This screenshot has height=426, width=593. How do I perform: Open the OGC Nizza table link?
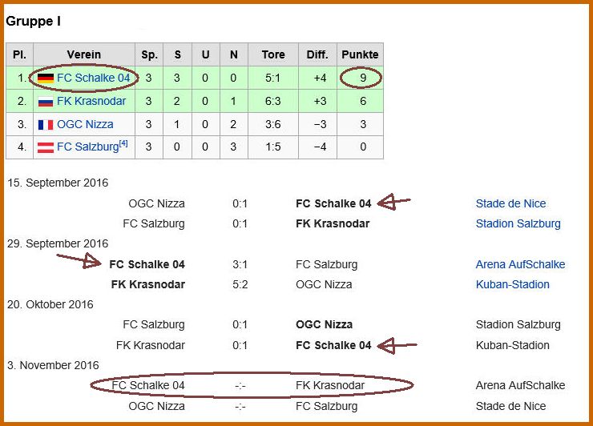(x=85, y=125)
